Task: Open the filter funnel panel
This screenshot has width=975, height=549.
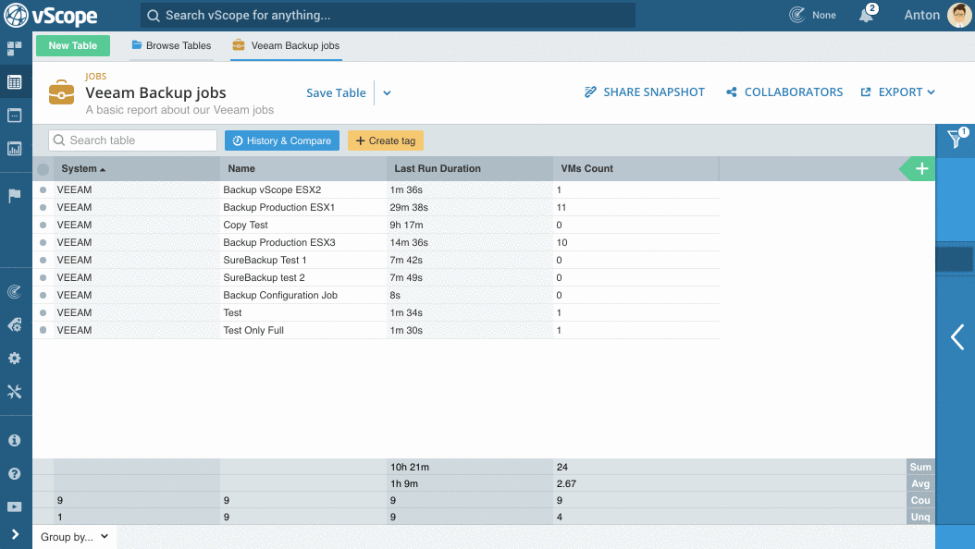Action: 956,140
